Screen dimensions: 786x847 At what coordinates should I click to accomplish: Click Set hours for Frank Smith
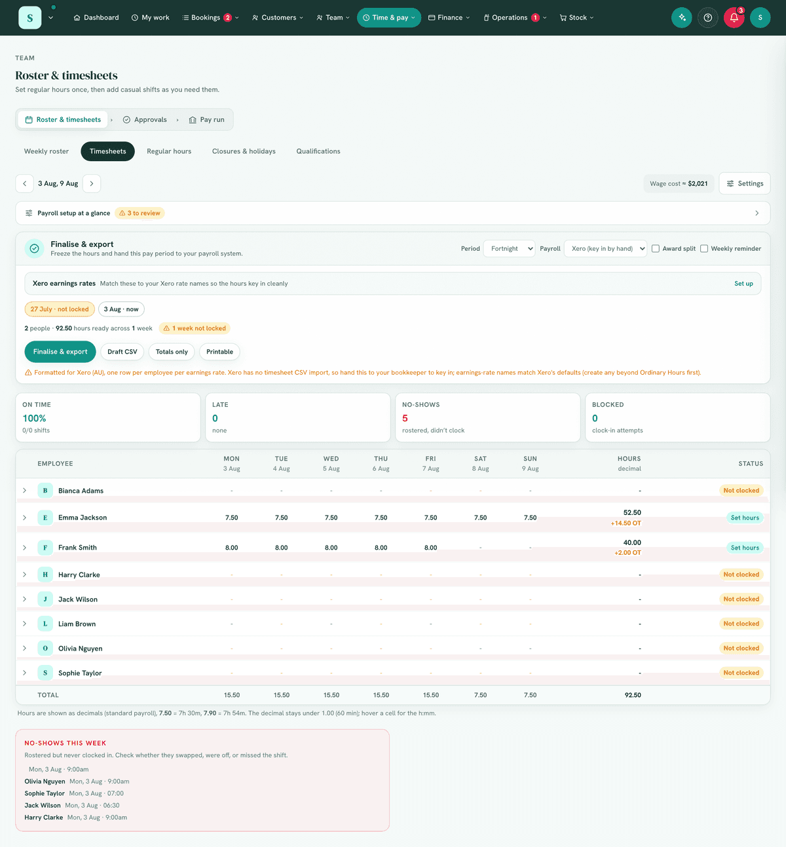point(745,548)
